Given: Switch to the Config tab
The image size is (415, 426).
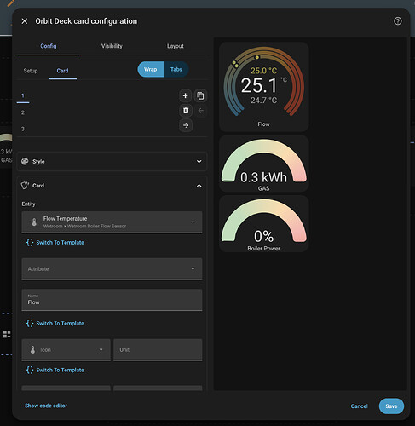Looking at the screenshot, I should 49,46.
